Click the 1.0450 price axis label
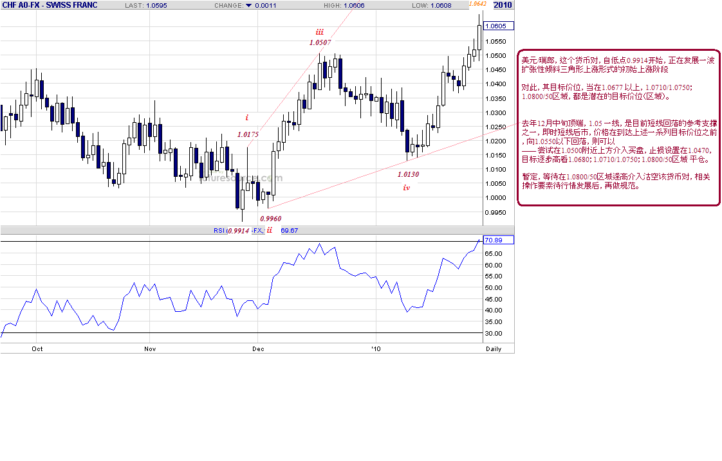Image resolution: width=722 pixels, height=461 pixels. 495,70
